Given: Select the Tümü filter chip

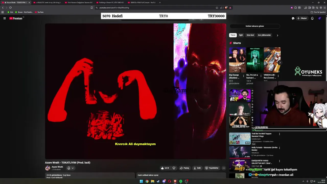Looking at the screenshot, I should pyautogui.click(x=233, y=35).
